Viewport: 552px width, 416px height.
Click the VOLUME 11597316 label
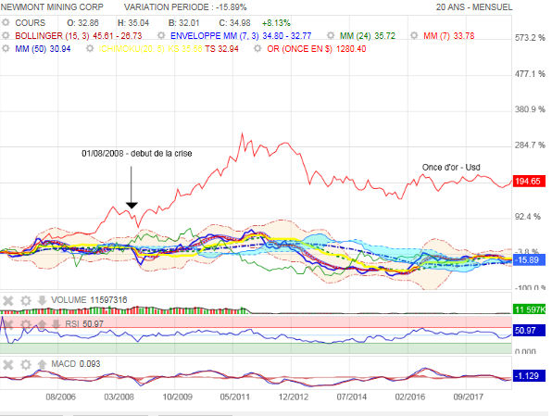tap(89, 300)
